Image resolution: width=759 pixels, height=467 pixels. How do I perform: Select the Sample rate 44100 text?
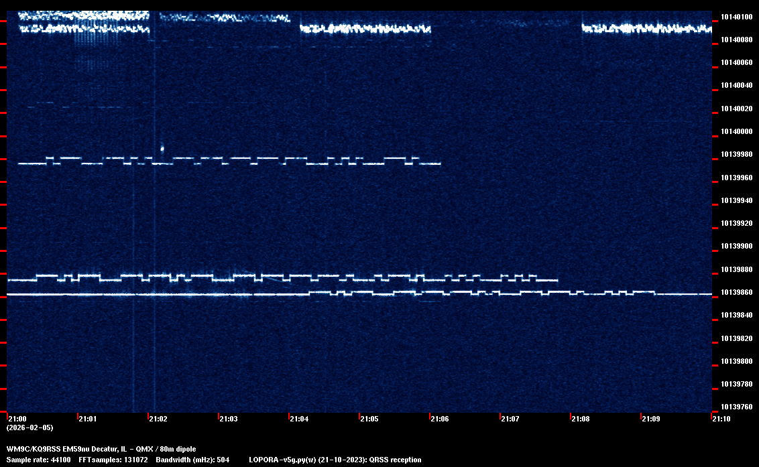coord(38,460)
